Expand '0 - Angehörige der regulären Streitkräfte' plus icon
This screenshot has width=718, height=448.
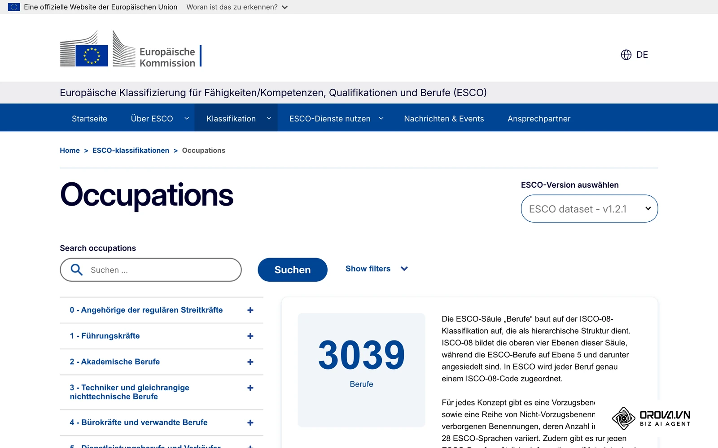coord(250,310)
